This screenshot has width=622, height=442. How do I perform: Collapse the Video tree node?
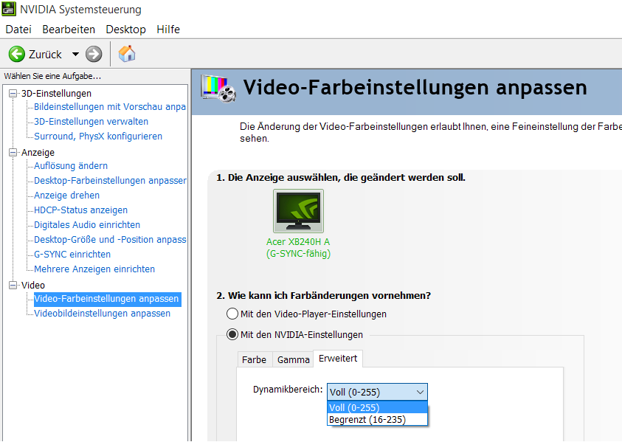click(x=13, y=286)
